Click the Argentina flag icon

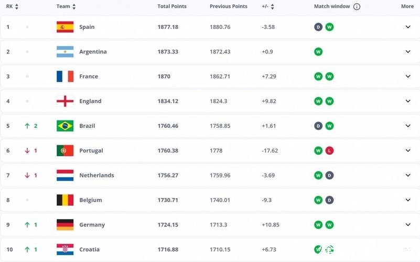[65, 52]
